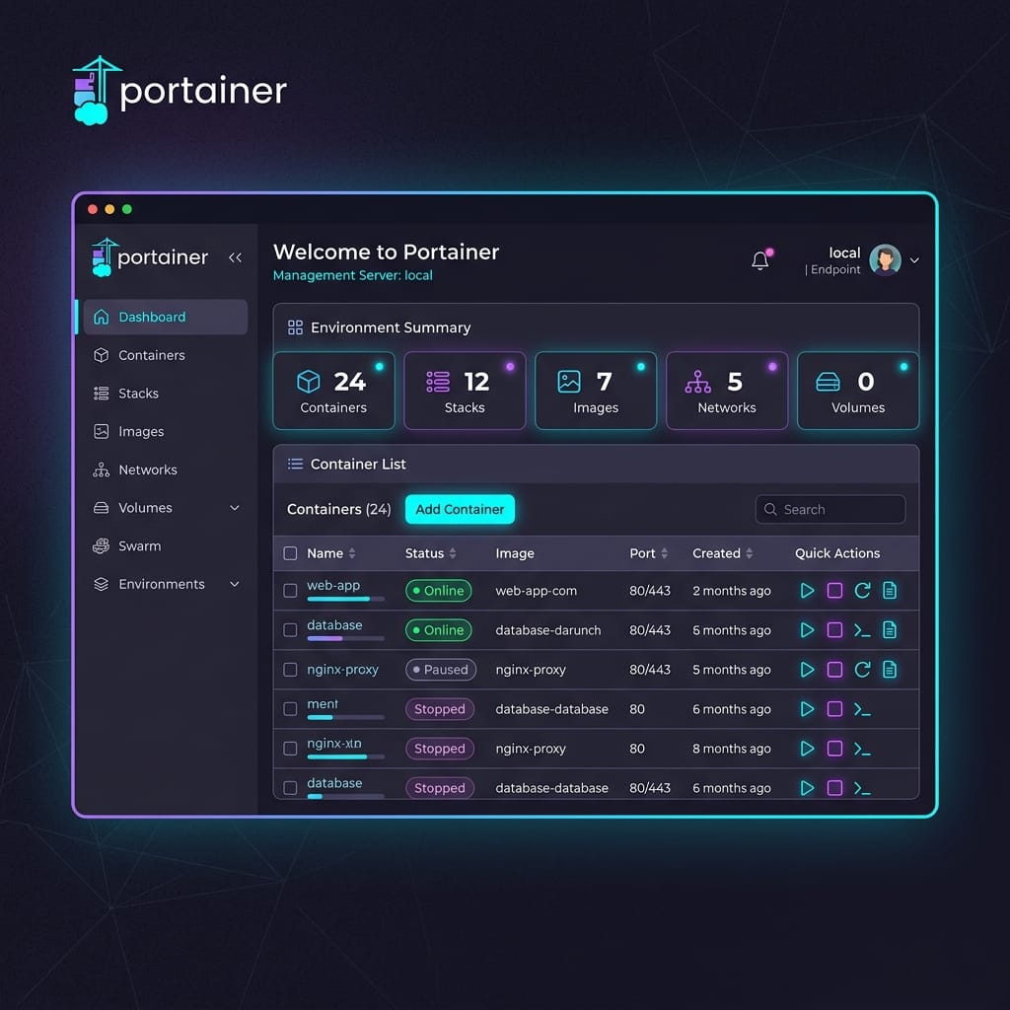Image resolution: width=1010 pixels, height=1010 pixels.
Task: Click the usage bar under nginx-xtn
Action: click(x=345, y=757)
